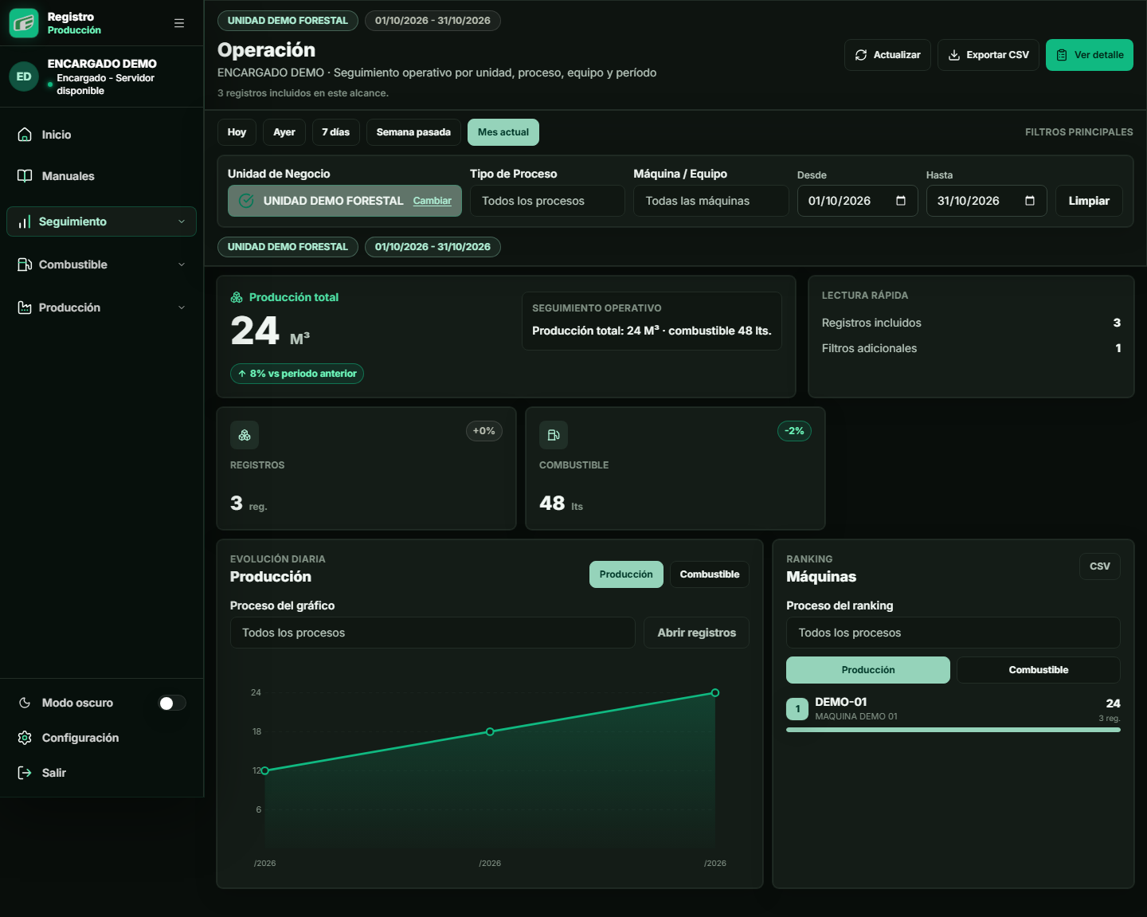Expand the Seguimiento sidebar section

tap(101, 221)
